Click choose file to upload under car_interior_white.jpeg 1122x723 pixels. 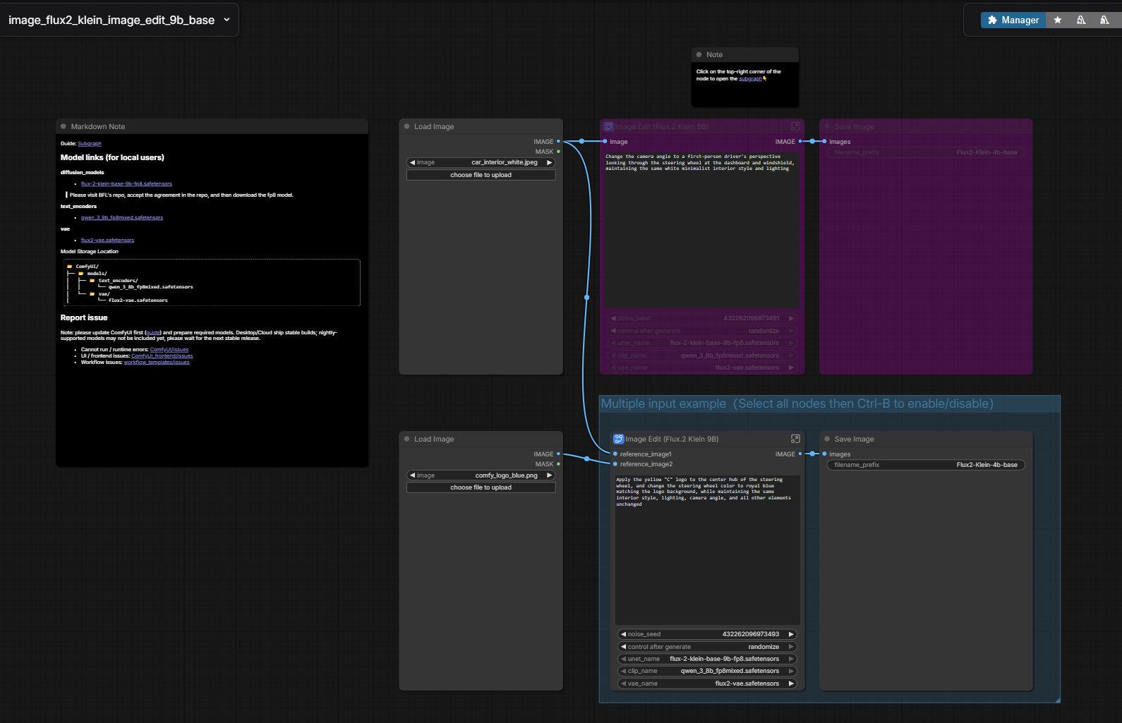tap(481, 175)
